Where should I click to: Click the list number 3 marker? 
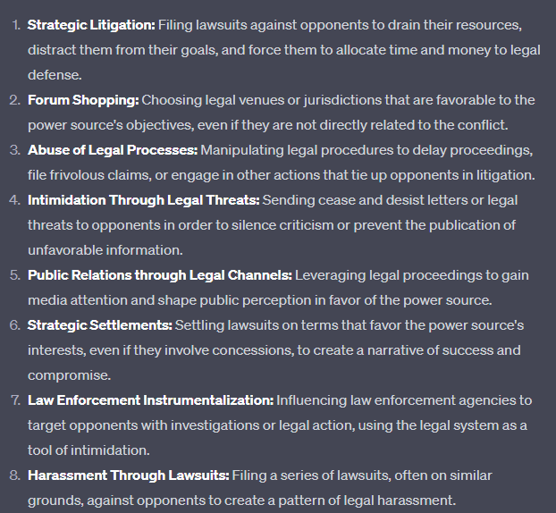tap(13, 149)
